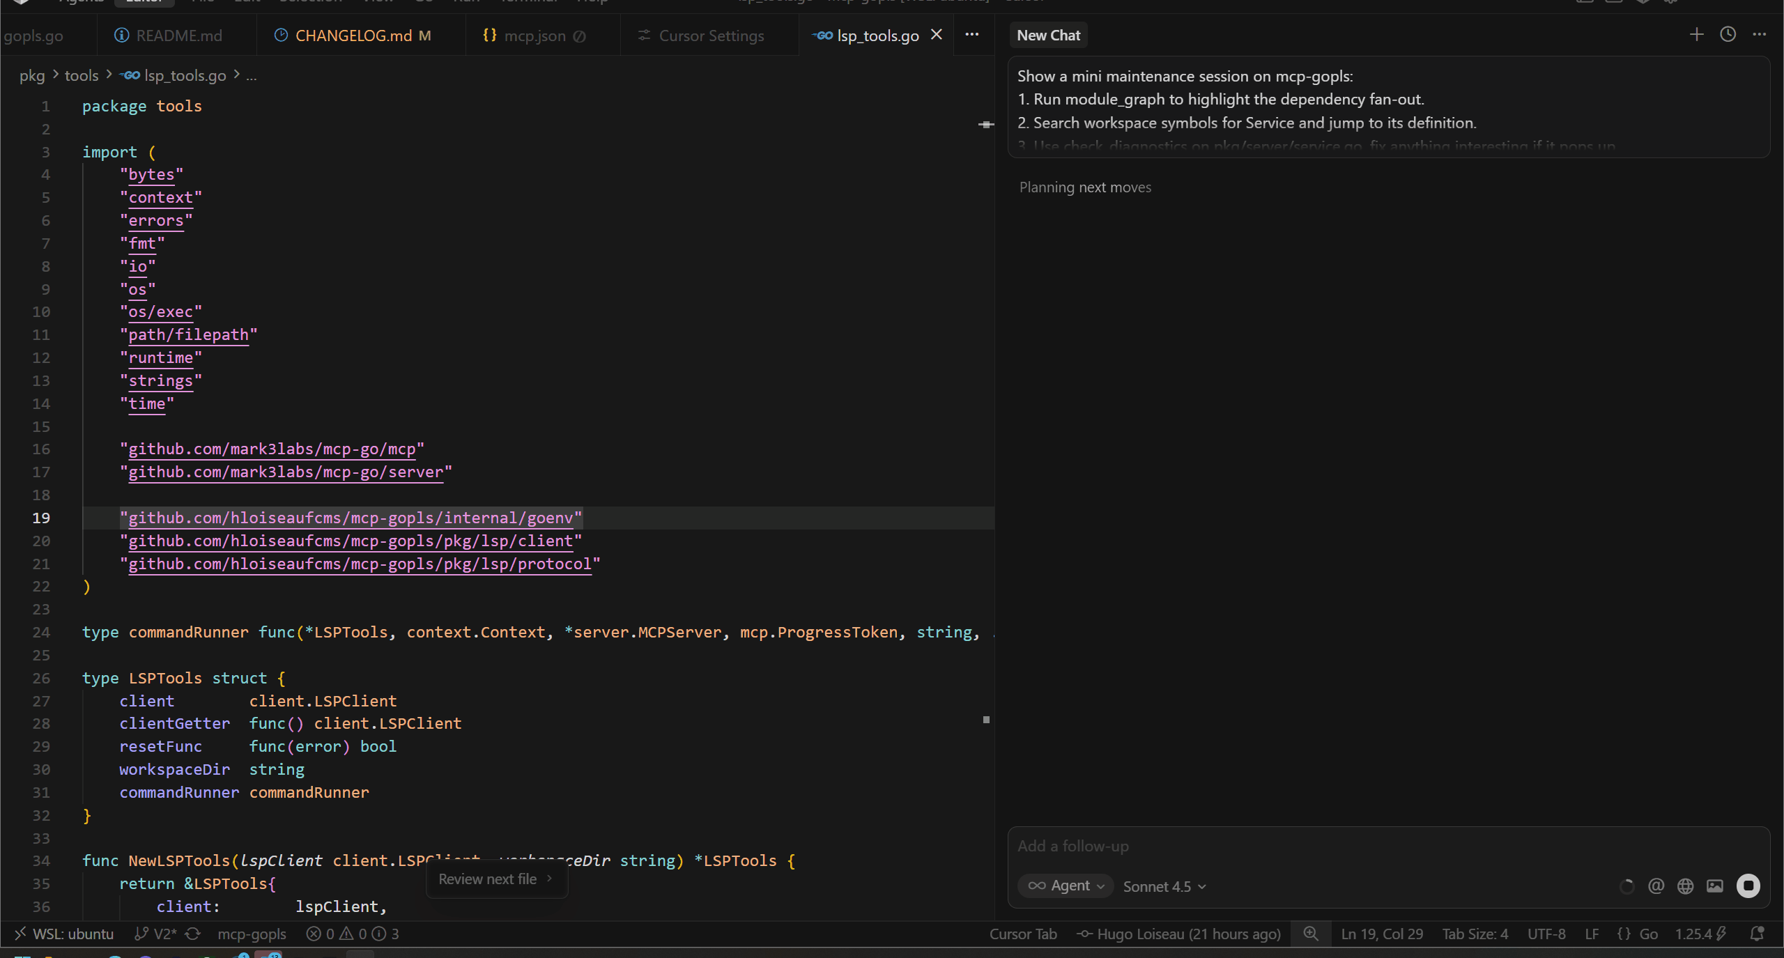The width and height of the screenshot is (1784, 958).
Task: Open the Agent mode dropdown
Action: coord(1066,886)
